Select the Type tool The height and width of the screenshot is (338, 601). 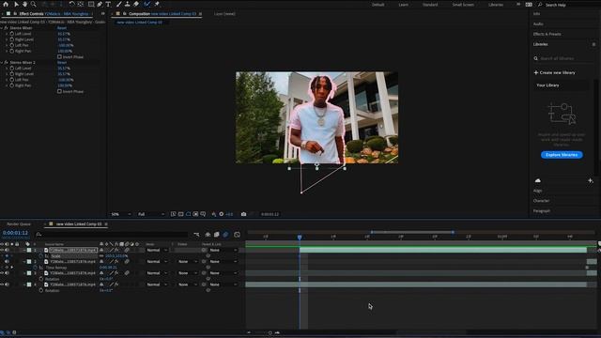108,4
